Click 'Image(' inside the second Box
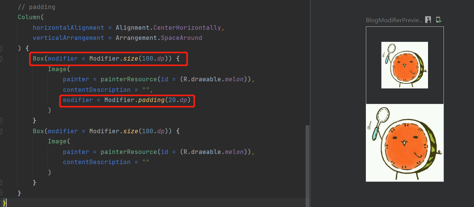Image resolution: width=474 pixels, height=207 pixels. pos(59,142)
